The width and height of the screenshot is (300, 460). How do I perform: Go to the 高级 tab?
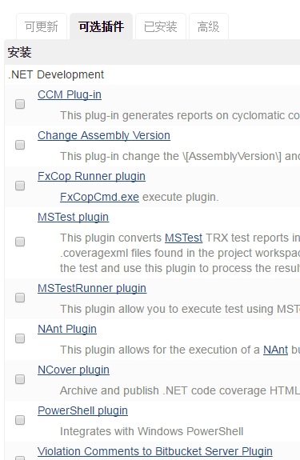coord(209,26)
